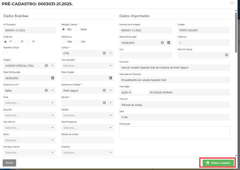Check the Segredo Justiça checkbox
This screenshot has width=240, height=170.
click(x=5, y=52)
